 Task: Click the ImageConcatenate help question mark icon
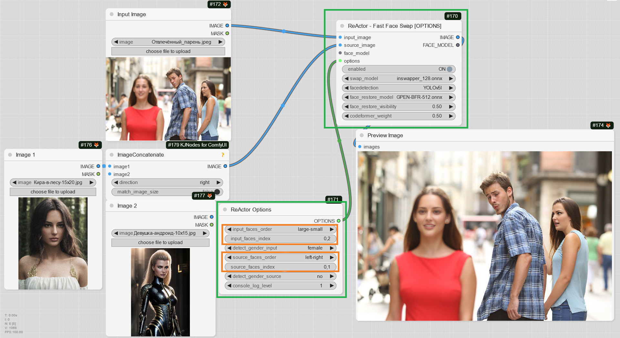[x=222, y=155]
